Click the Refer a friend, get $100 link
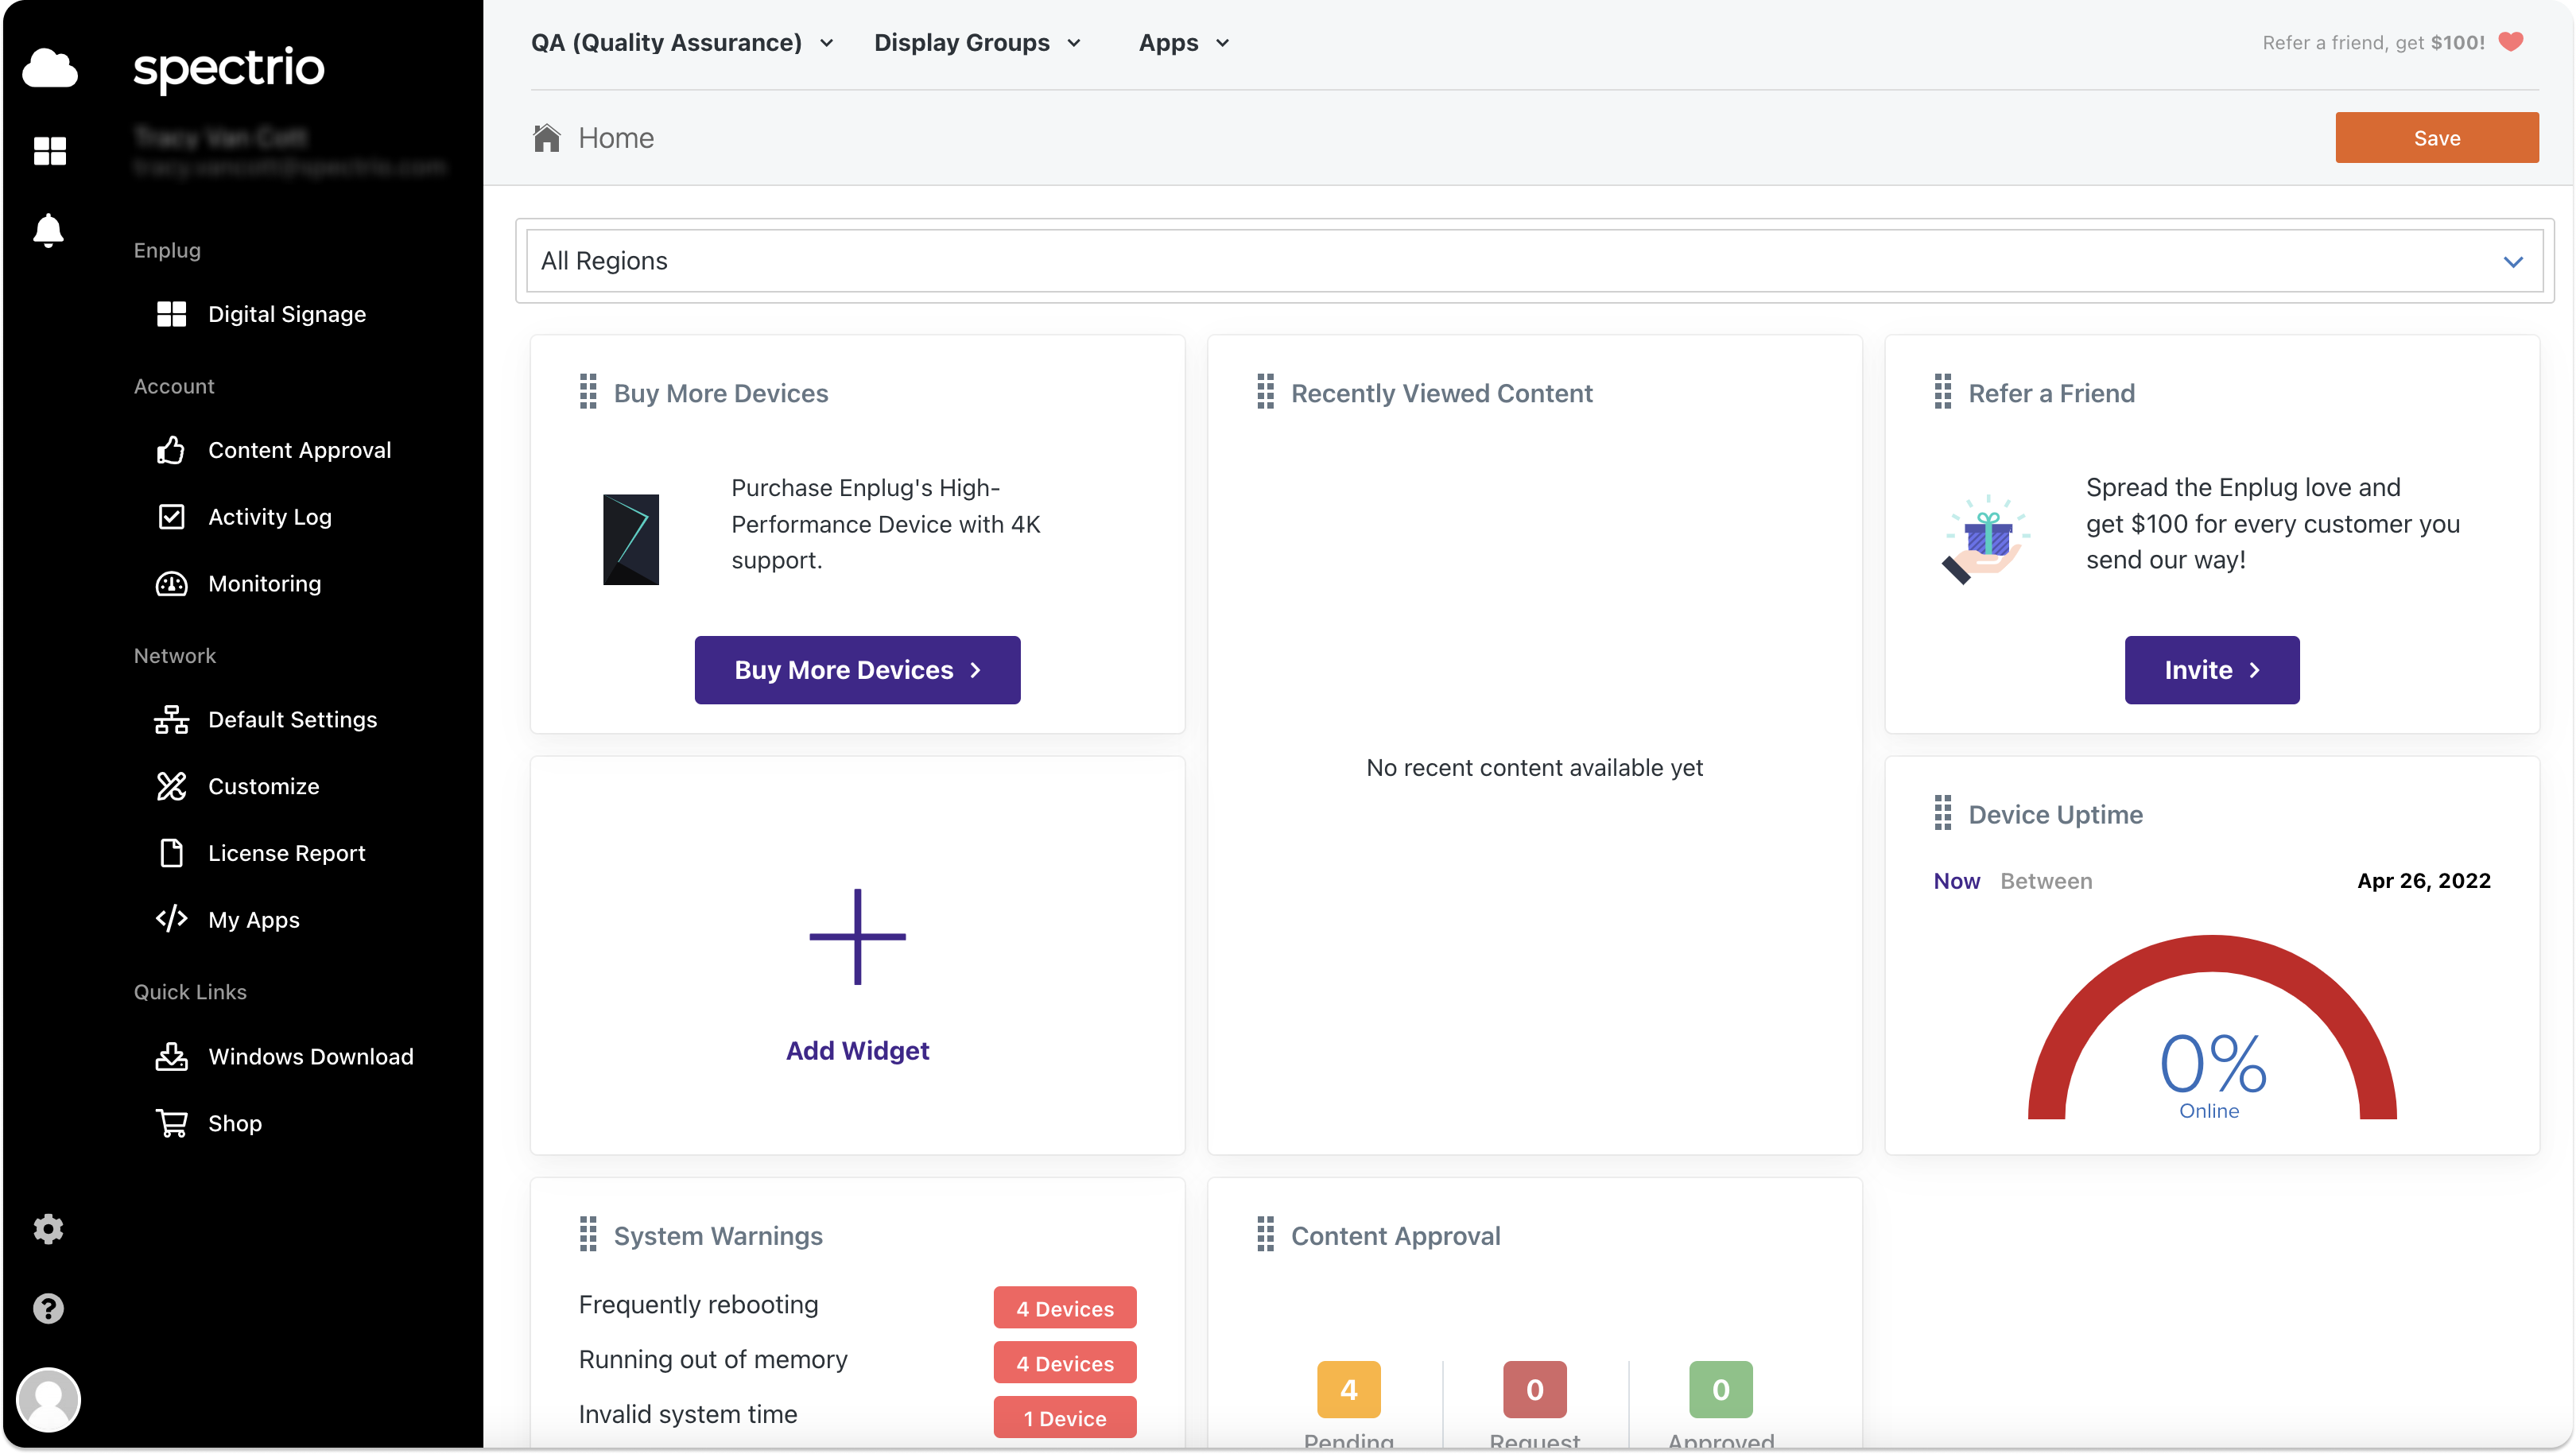The width and height of the screenshot is (2576, 1454). click(x=2373, y=42)
